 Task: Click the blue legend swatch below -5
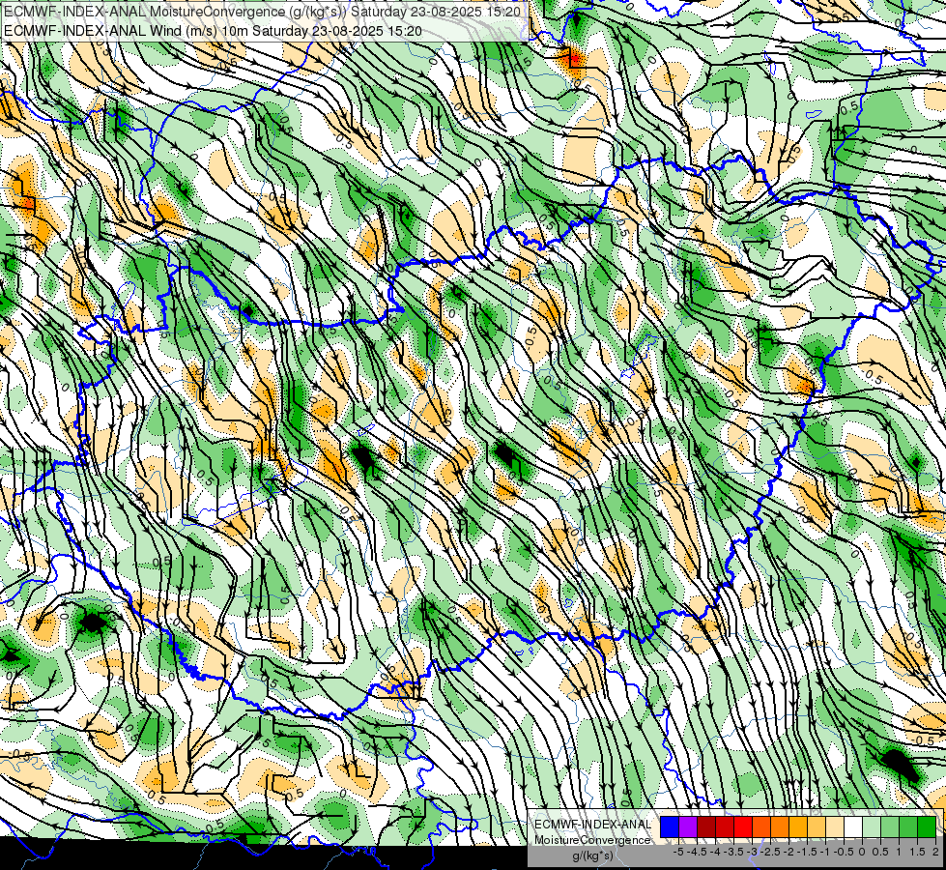click(x=669, y=826)
